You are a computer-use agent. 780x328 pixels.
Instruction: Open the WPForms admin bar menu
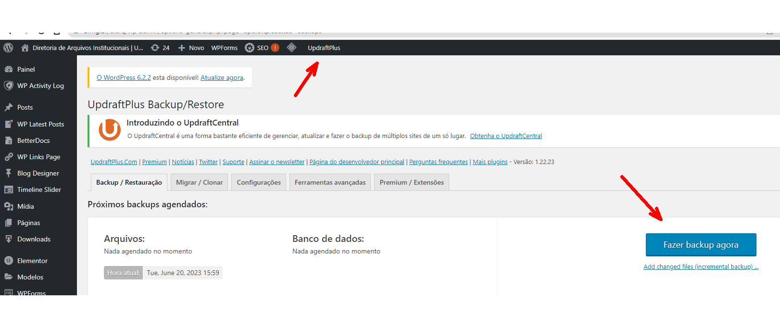[225, 48]
